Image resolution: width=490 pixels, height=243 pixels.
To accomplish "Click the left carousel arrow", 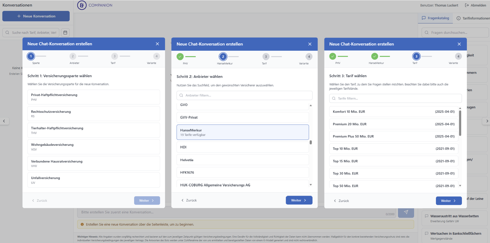I will coord(4,121).
